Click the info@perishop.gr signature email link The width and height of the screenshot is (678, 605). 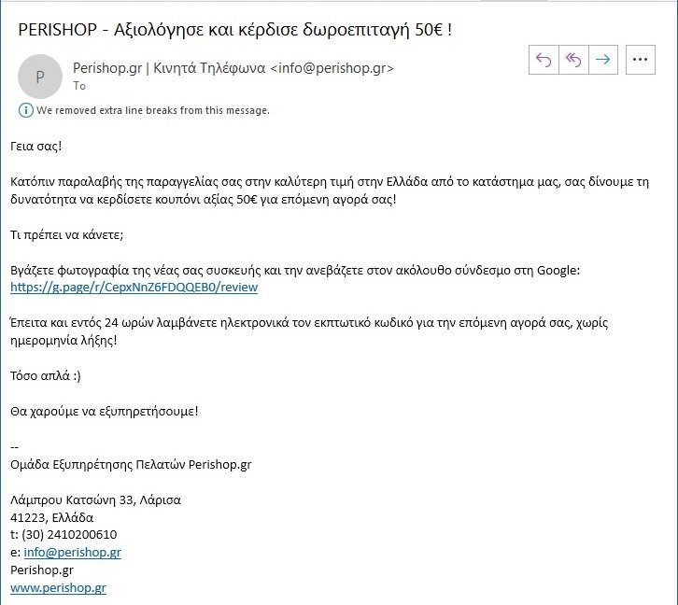pyautogui.click(x=72, y=553)
